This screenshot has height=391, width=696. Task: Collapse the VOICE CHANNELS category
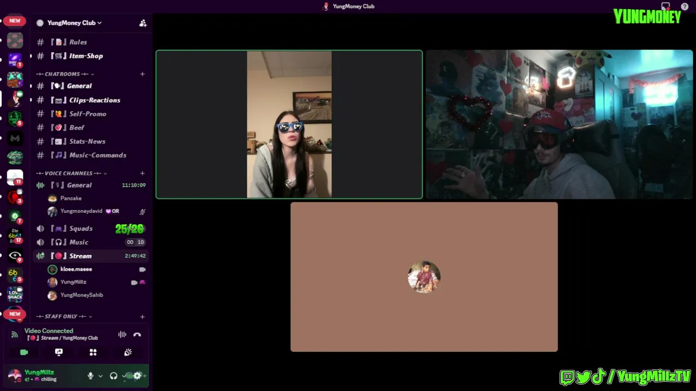pos(71,173)
